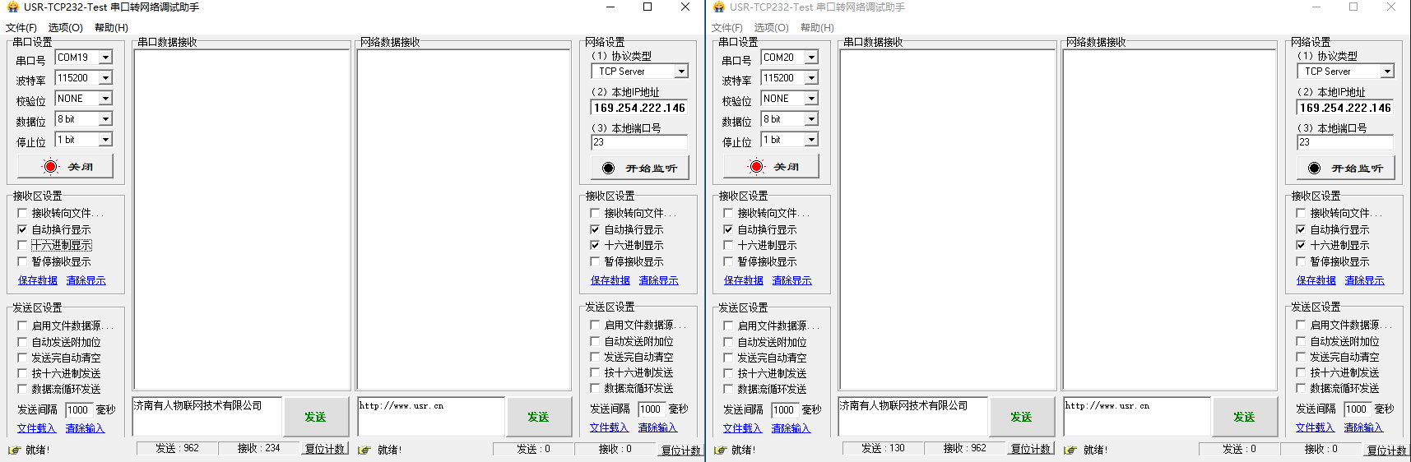Send network data in right window with 发送 button
Image resolution: width=1411 pixels, height=462 pixels.
coord(1244,417)
